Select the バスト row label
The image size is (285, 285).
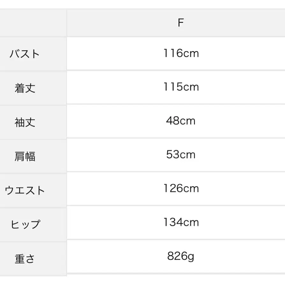pos(25,54)
